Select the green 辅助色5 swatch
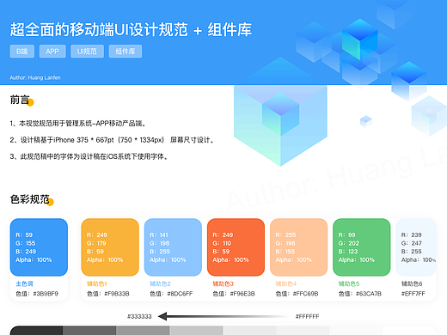This screenshot has width=447, height=335. 362,247
